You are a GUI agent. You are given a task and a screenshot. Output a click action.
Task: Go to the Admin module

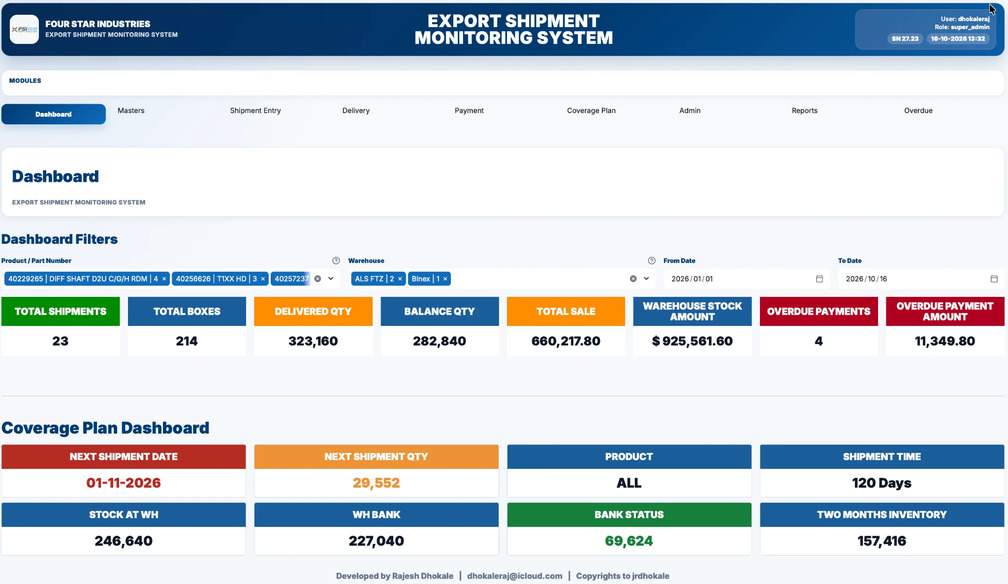click(690, 111)
